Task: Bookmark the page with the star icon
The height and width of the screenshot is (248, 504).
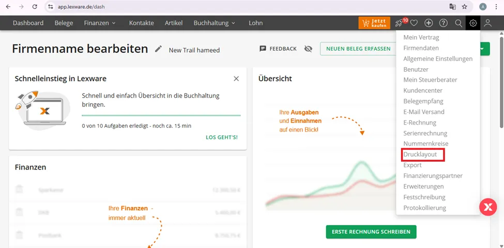Action: coord(465,7)
